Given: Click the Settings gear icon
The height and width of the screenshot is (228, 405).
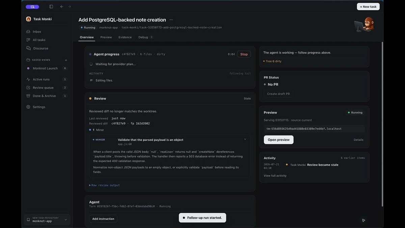Looking at the screenshot, I should (28, 107).
